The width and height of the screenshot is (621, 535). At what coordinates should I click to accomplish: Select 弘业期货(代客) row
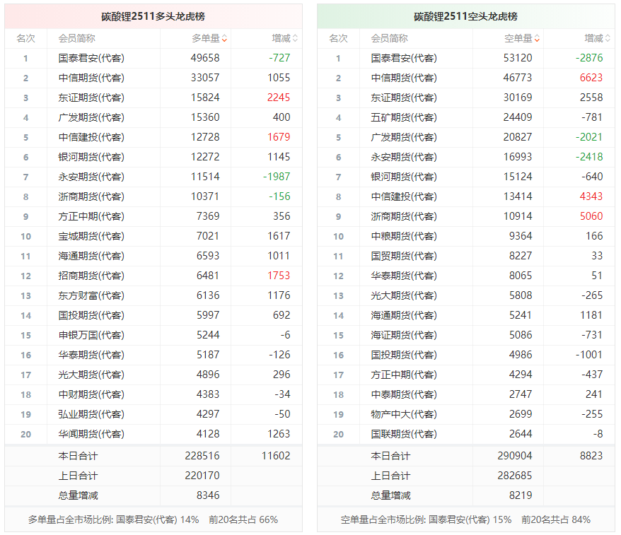153,414
